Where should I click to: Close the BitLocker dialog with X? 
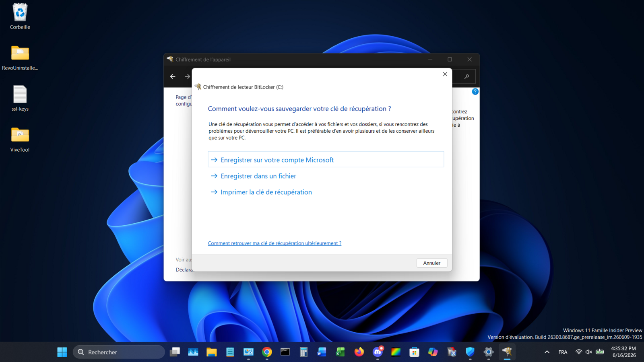(445, 74)
